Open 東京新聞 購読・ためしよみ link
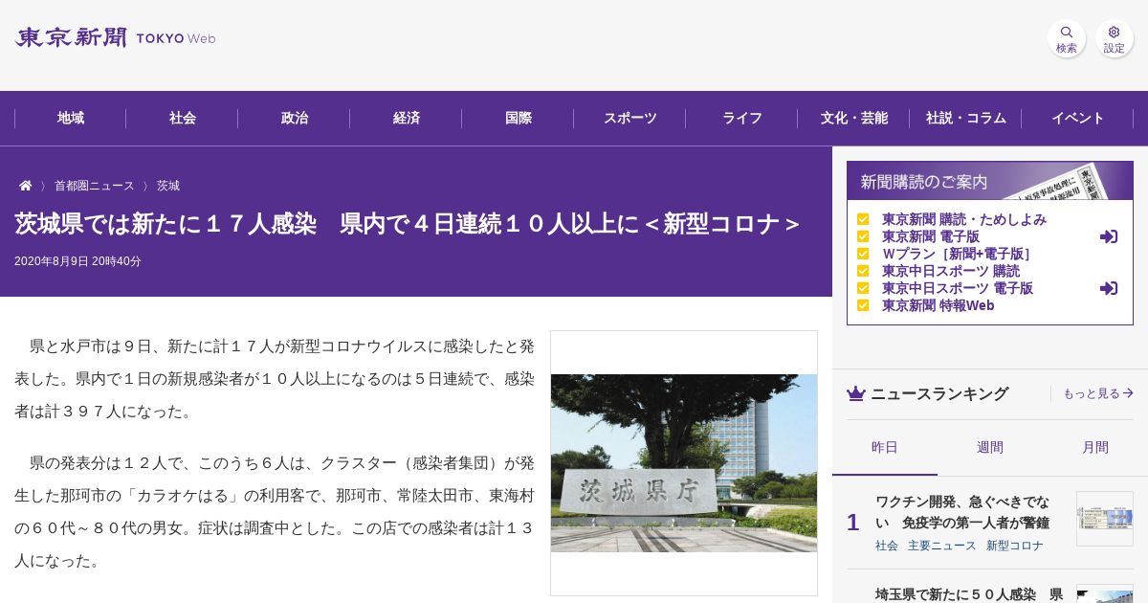This screenshot has height=603, width=1148. pos(964,219)
